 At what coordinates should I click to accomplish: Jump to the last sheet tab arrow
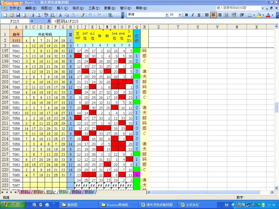[16, 192]
